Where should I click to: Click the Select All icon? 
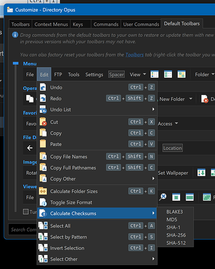(x=43, y=225)
